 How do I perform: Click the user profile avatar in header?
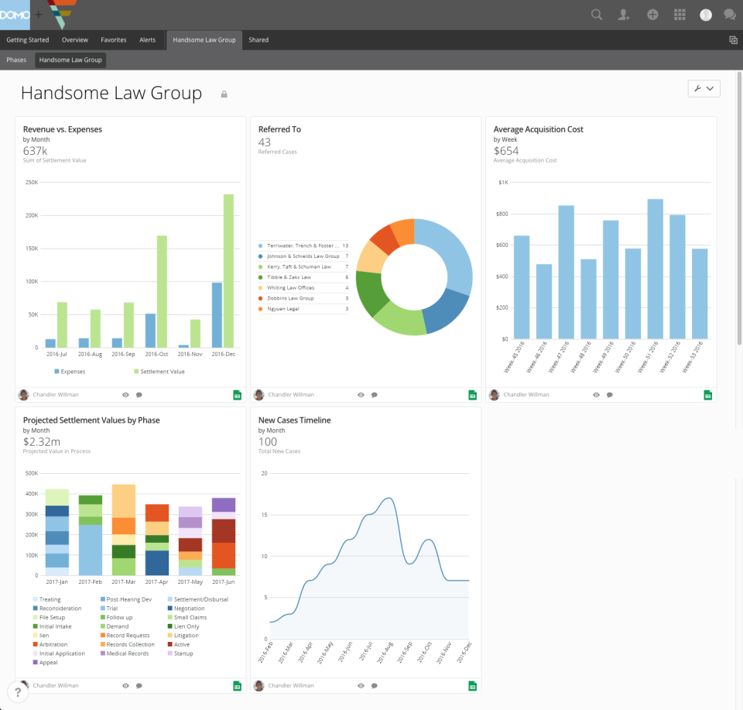pyautogui.click(x=705, y=15)
